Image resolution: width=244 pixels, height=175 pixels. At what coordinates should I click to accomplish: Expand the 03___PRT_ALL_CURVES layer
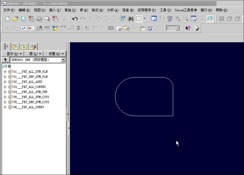(x=5, y=87)
